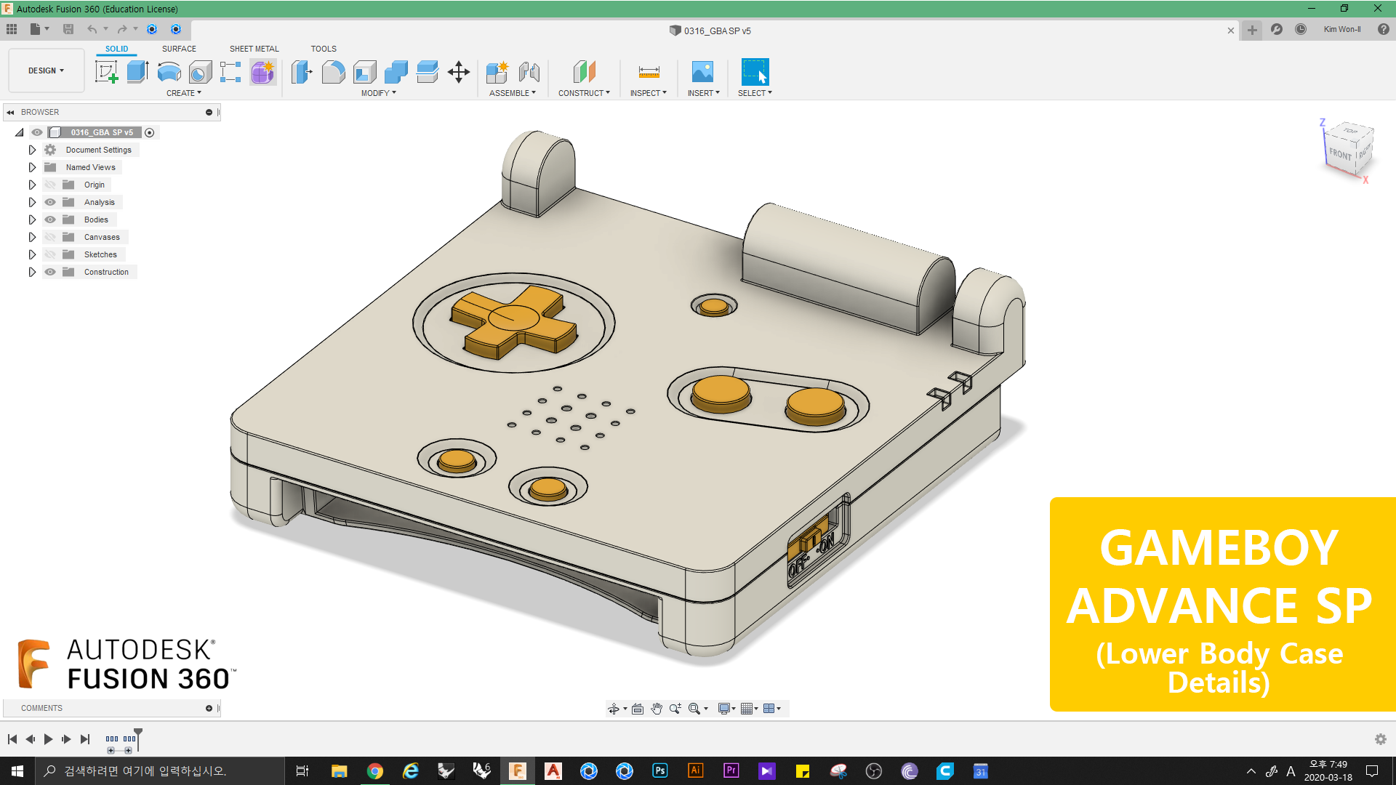This screenshot has width=1396, height=785.
Task: Select the Joint tool
Action: (x=529, y=72)
